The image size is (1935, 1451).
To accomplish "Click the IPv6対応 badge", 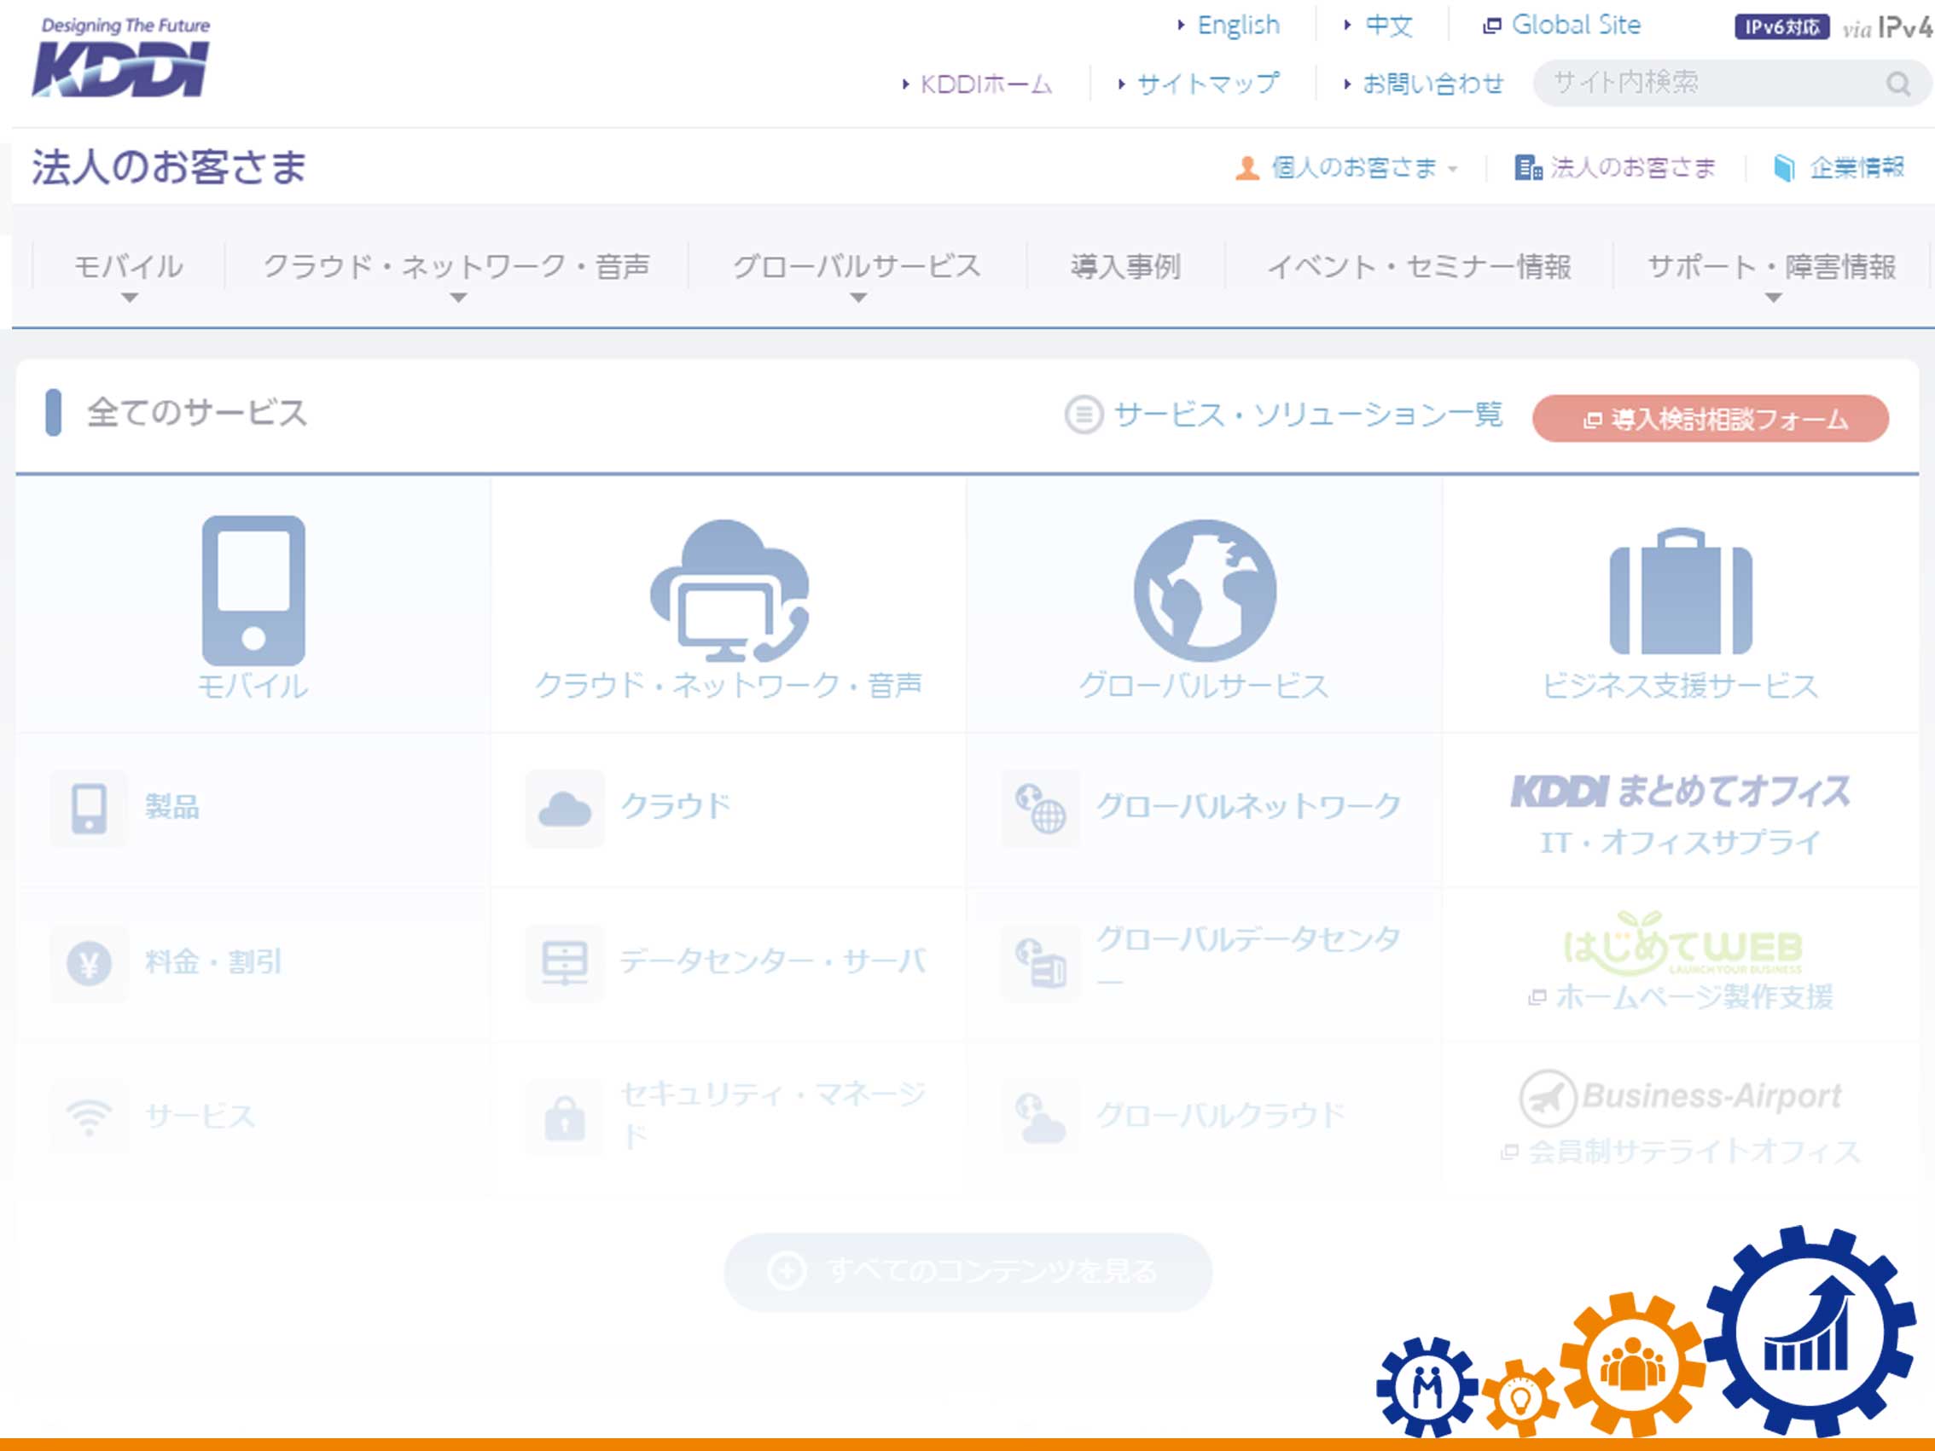I will pos(1782,27).
